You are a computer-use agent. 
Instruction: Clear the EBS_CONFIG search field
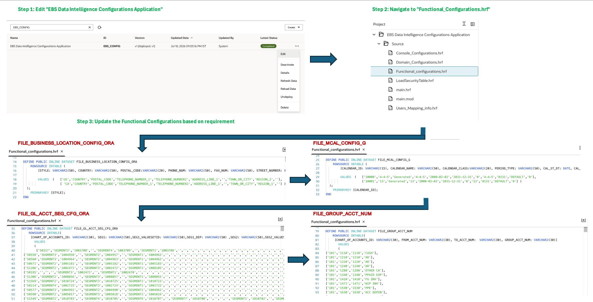pyautogui.click(x=90, y=27)
